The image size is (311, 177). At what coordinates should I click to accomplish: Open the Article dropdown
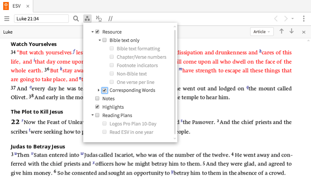point(262,32)
